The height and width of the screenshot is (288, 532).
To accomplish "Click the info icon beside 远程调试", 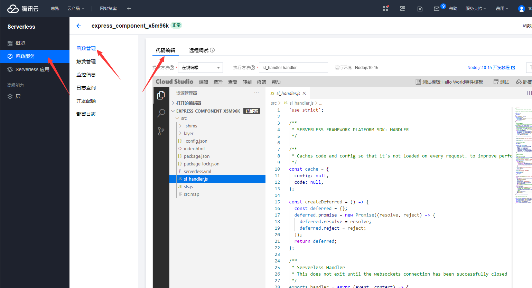I will (212, 50).
